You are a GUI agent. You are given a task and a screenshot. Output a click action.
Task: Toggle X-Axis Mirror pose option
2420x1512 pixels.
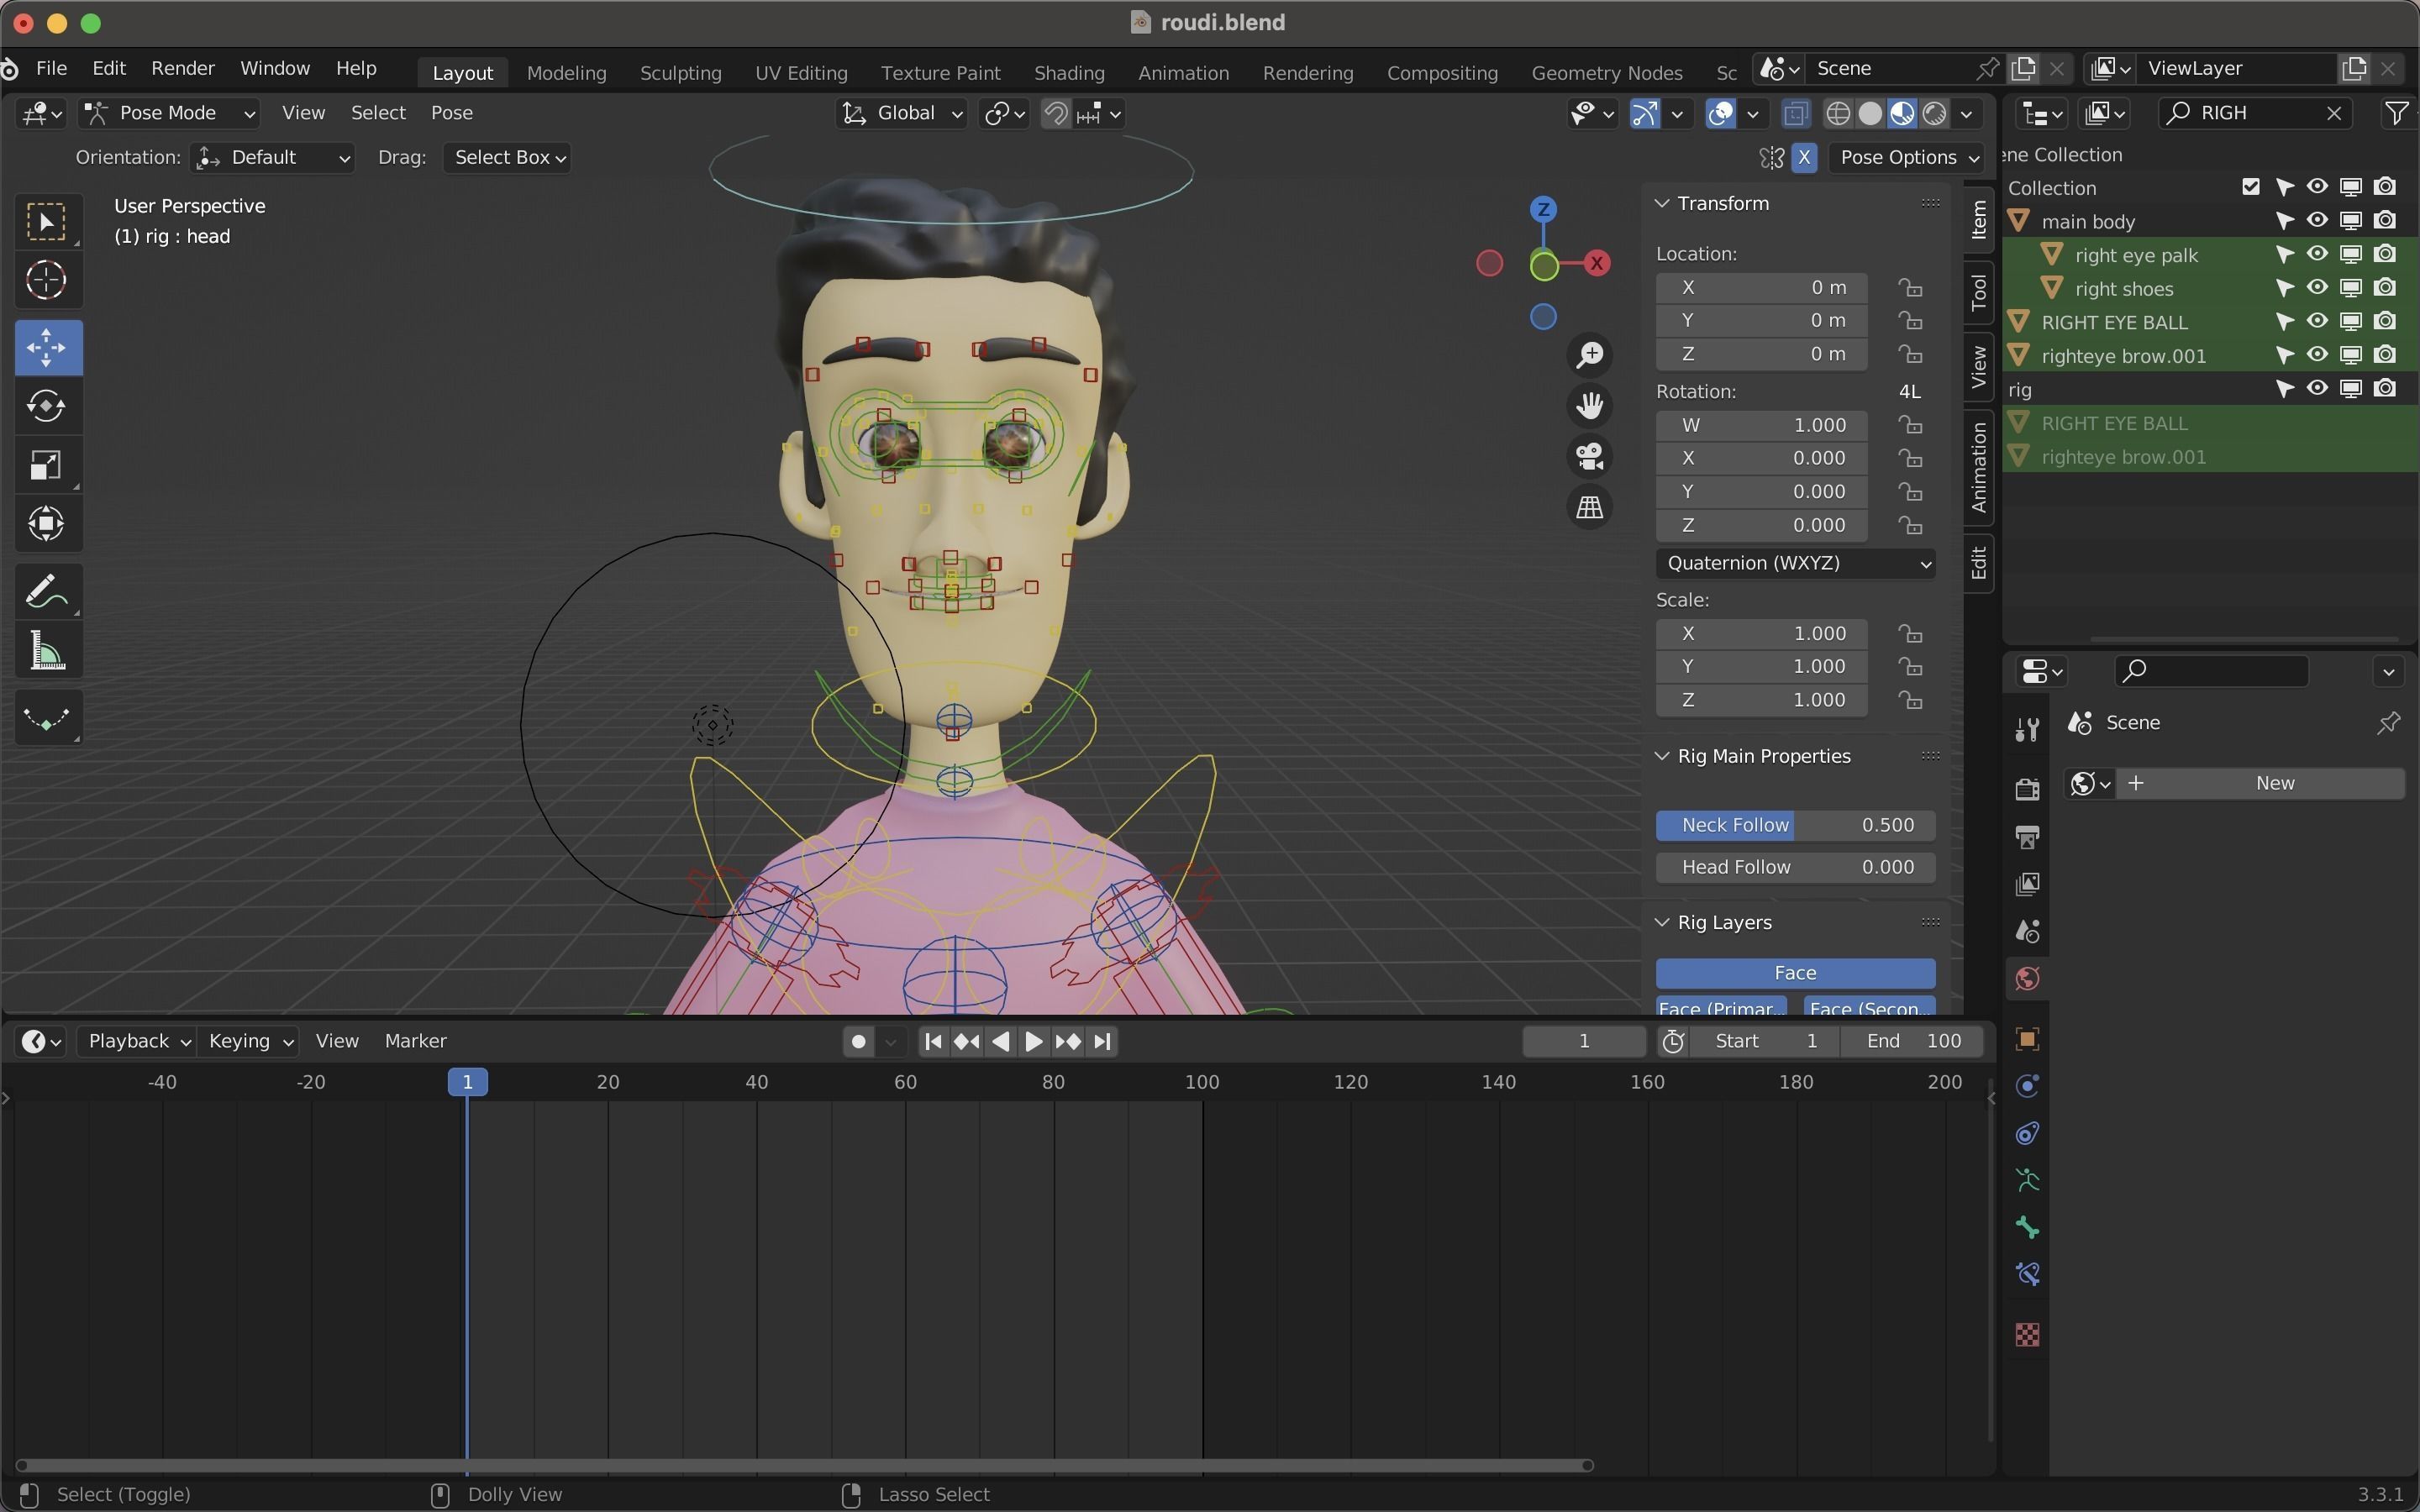pos(1804,157)
